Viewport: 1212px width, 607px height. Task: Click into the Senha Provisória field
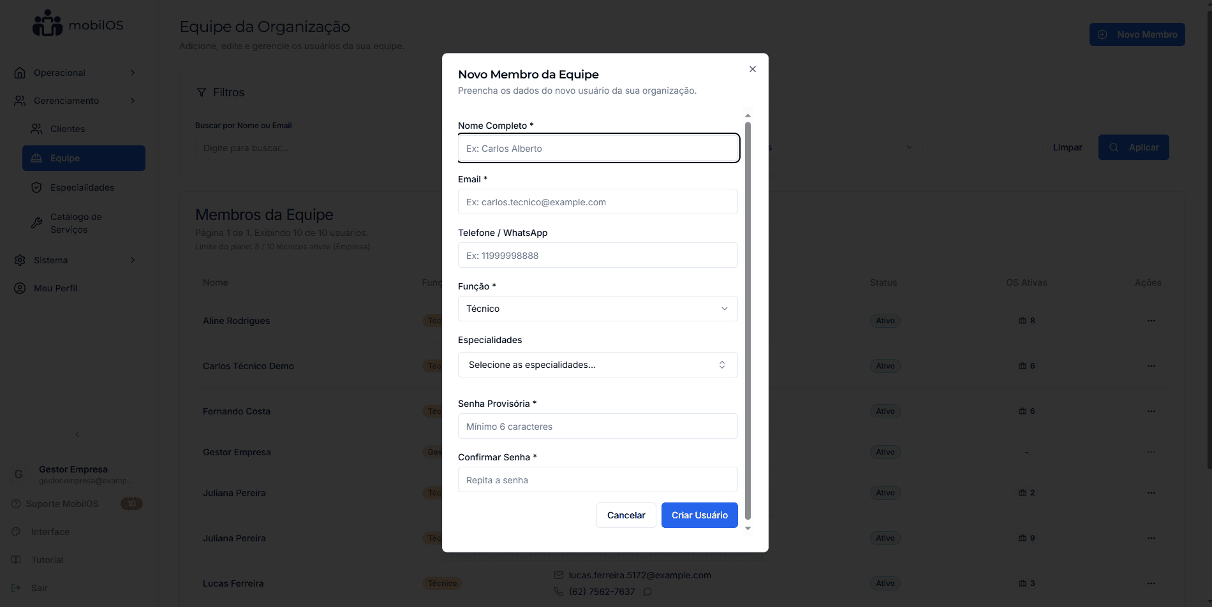click(x=597, y=427)
